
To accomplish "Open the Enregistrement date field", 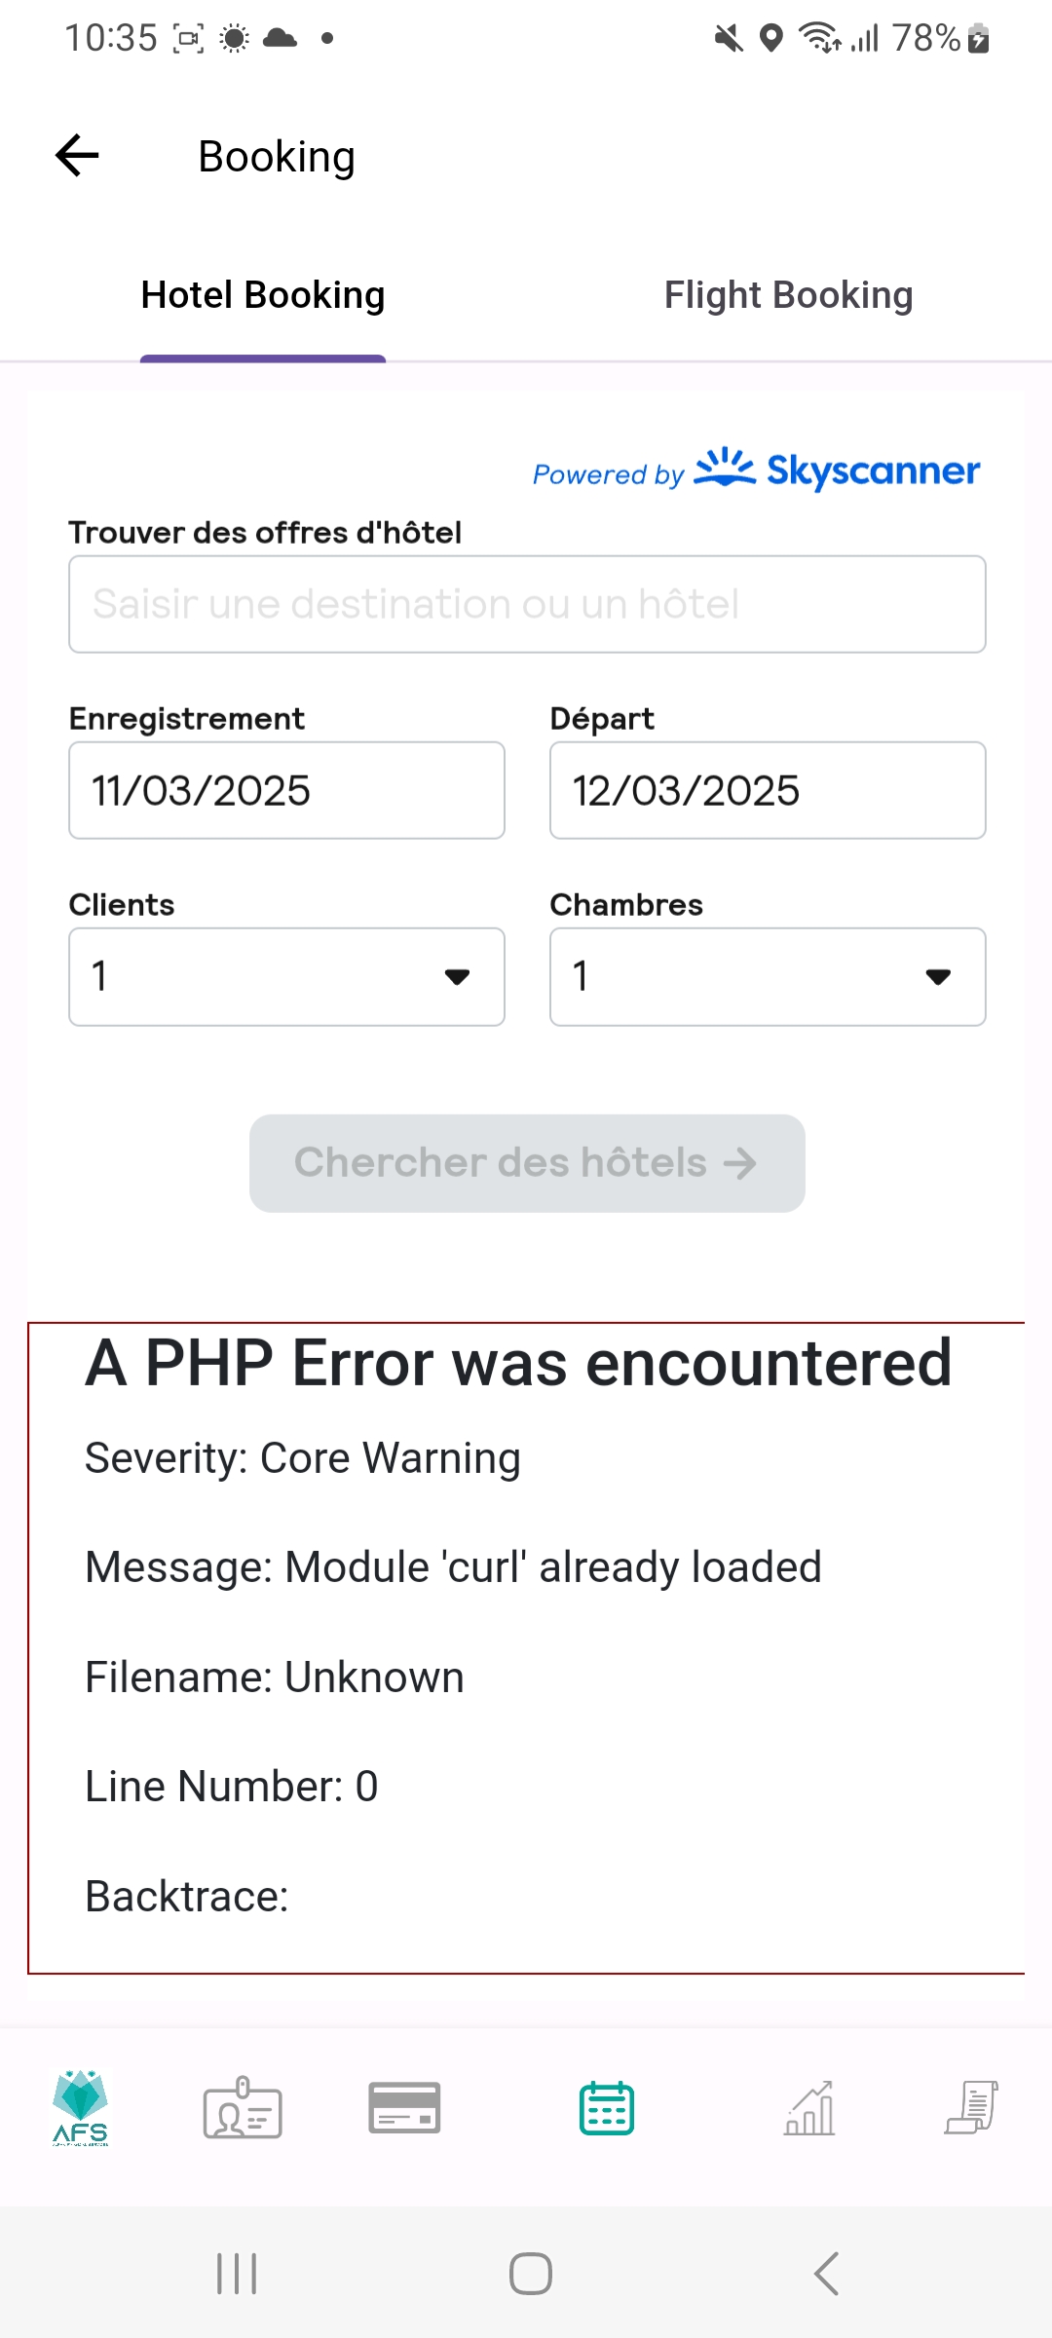I will 286,790.
